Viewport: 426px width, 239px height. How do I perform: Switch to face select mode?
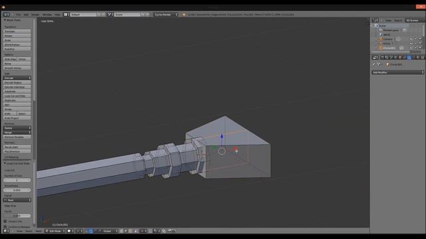[130, 231]
